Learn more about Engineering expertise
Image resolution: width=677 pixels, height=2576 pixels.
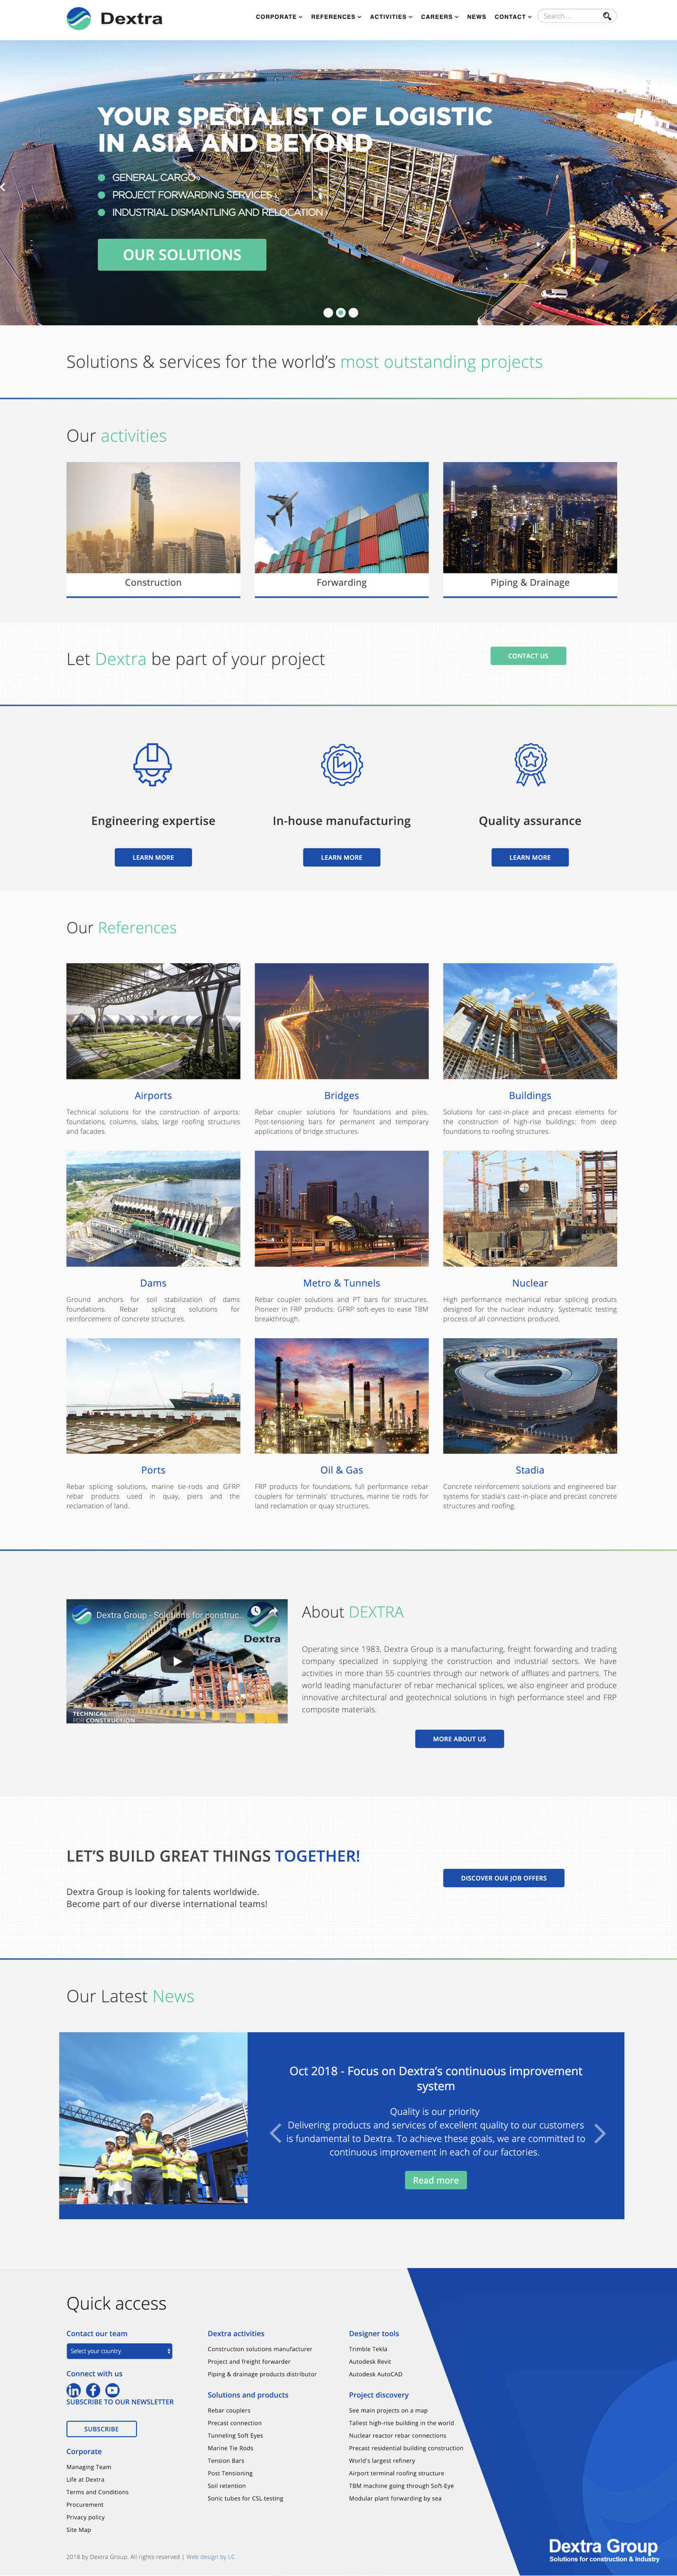153,857
